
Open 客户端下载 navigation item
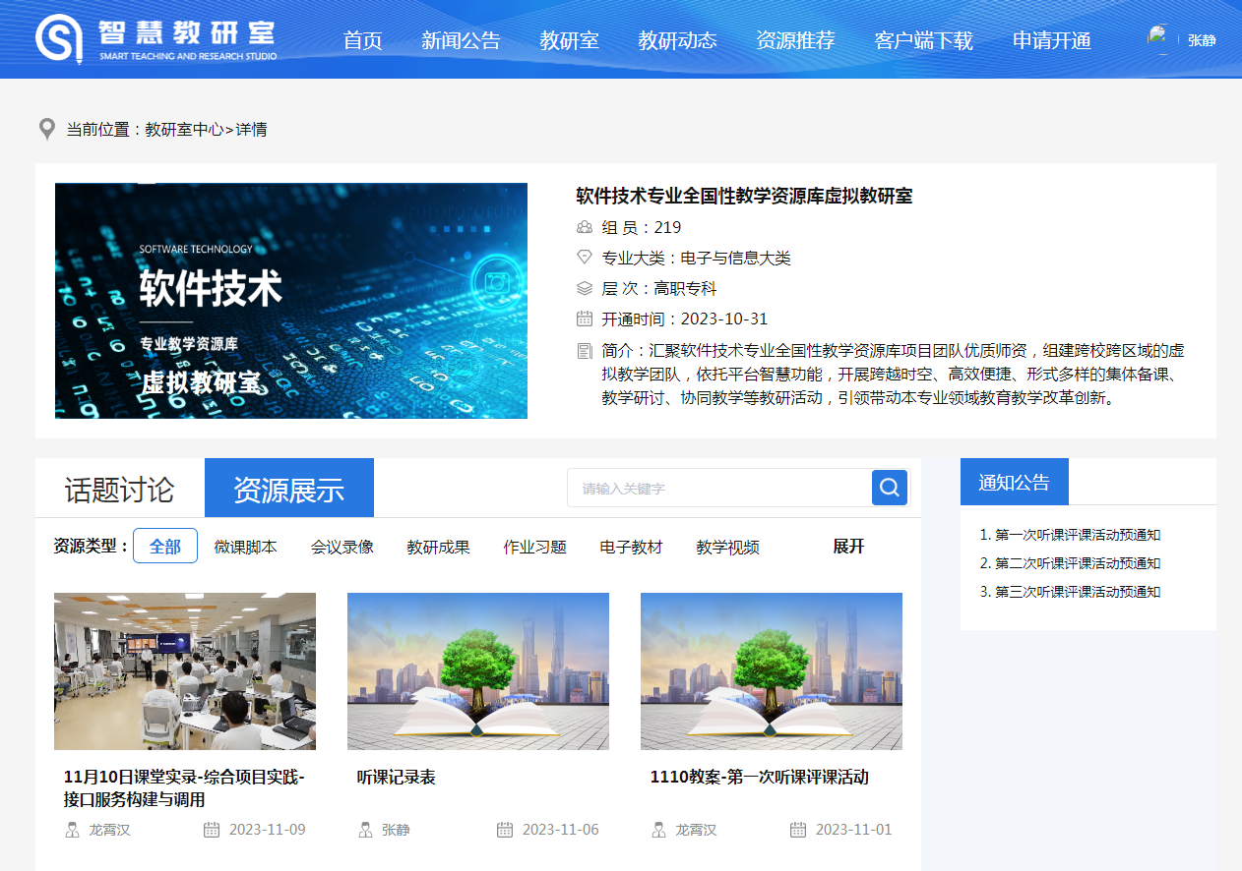tap(923, 40)
